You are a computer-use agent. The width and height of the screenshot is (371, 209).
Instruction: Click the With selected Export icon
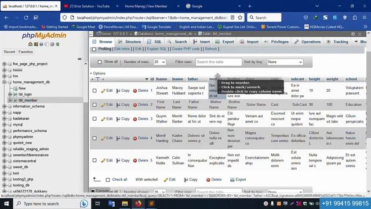[232, 179]
